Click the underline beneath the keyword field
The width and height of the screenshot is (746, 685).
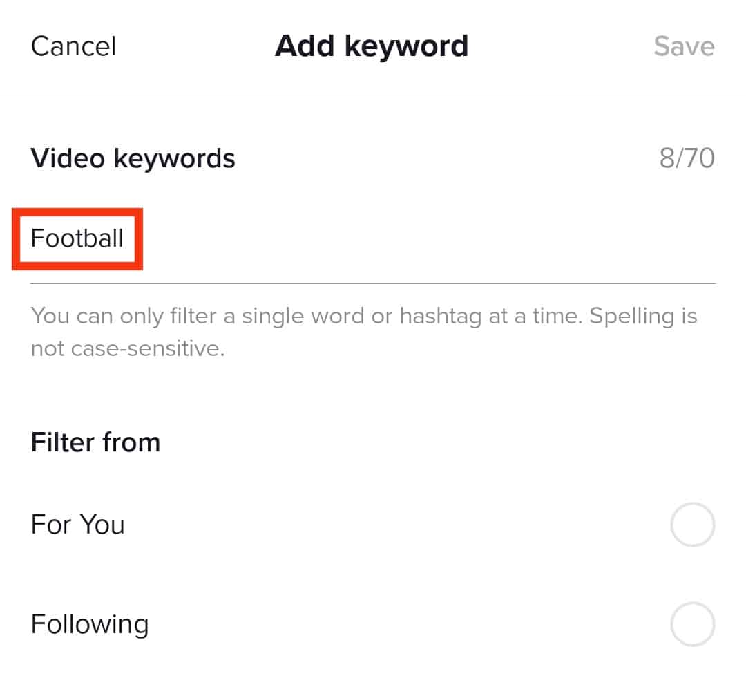pyautogui.click(x=373, y=283)
